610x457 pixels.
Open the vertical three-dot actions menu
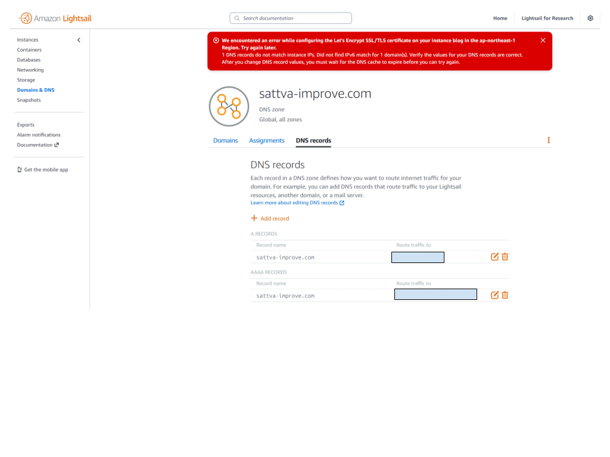549,140
